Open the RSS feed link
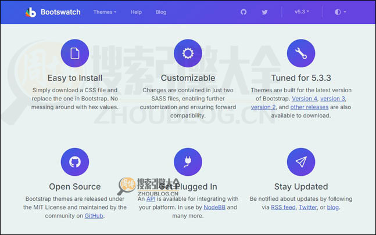The image size is (376, 235). 283,207
